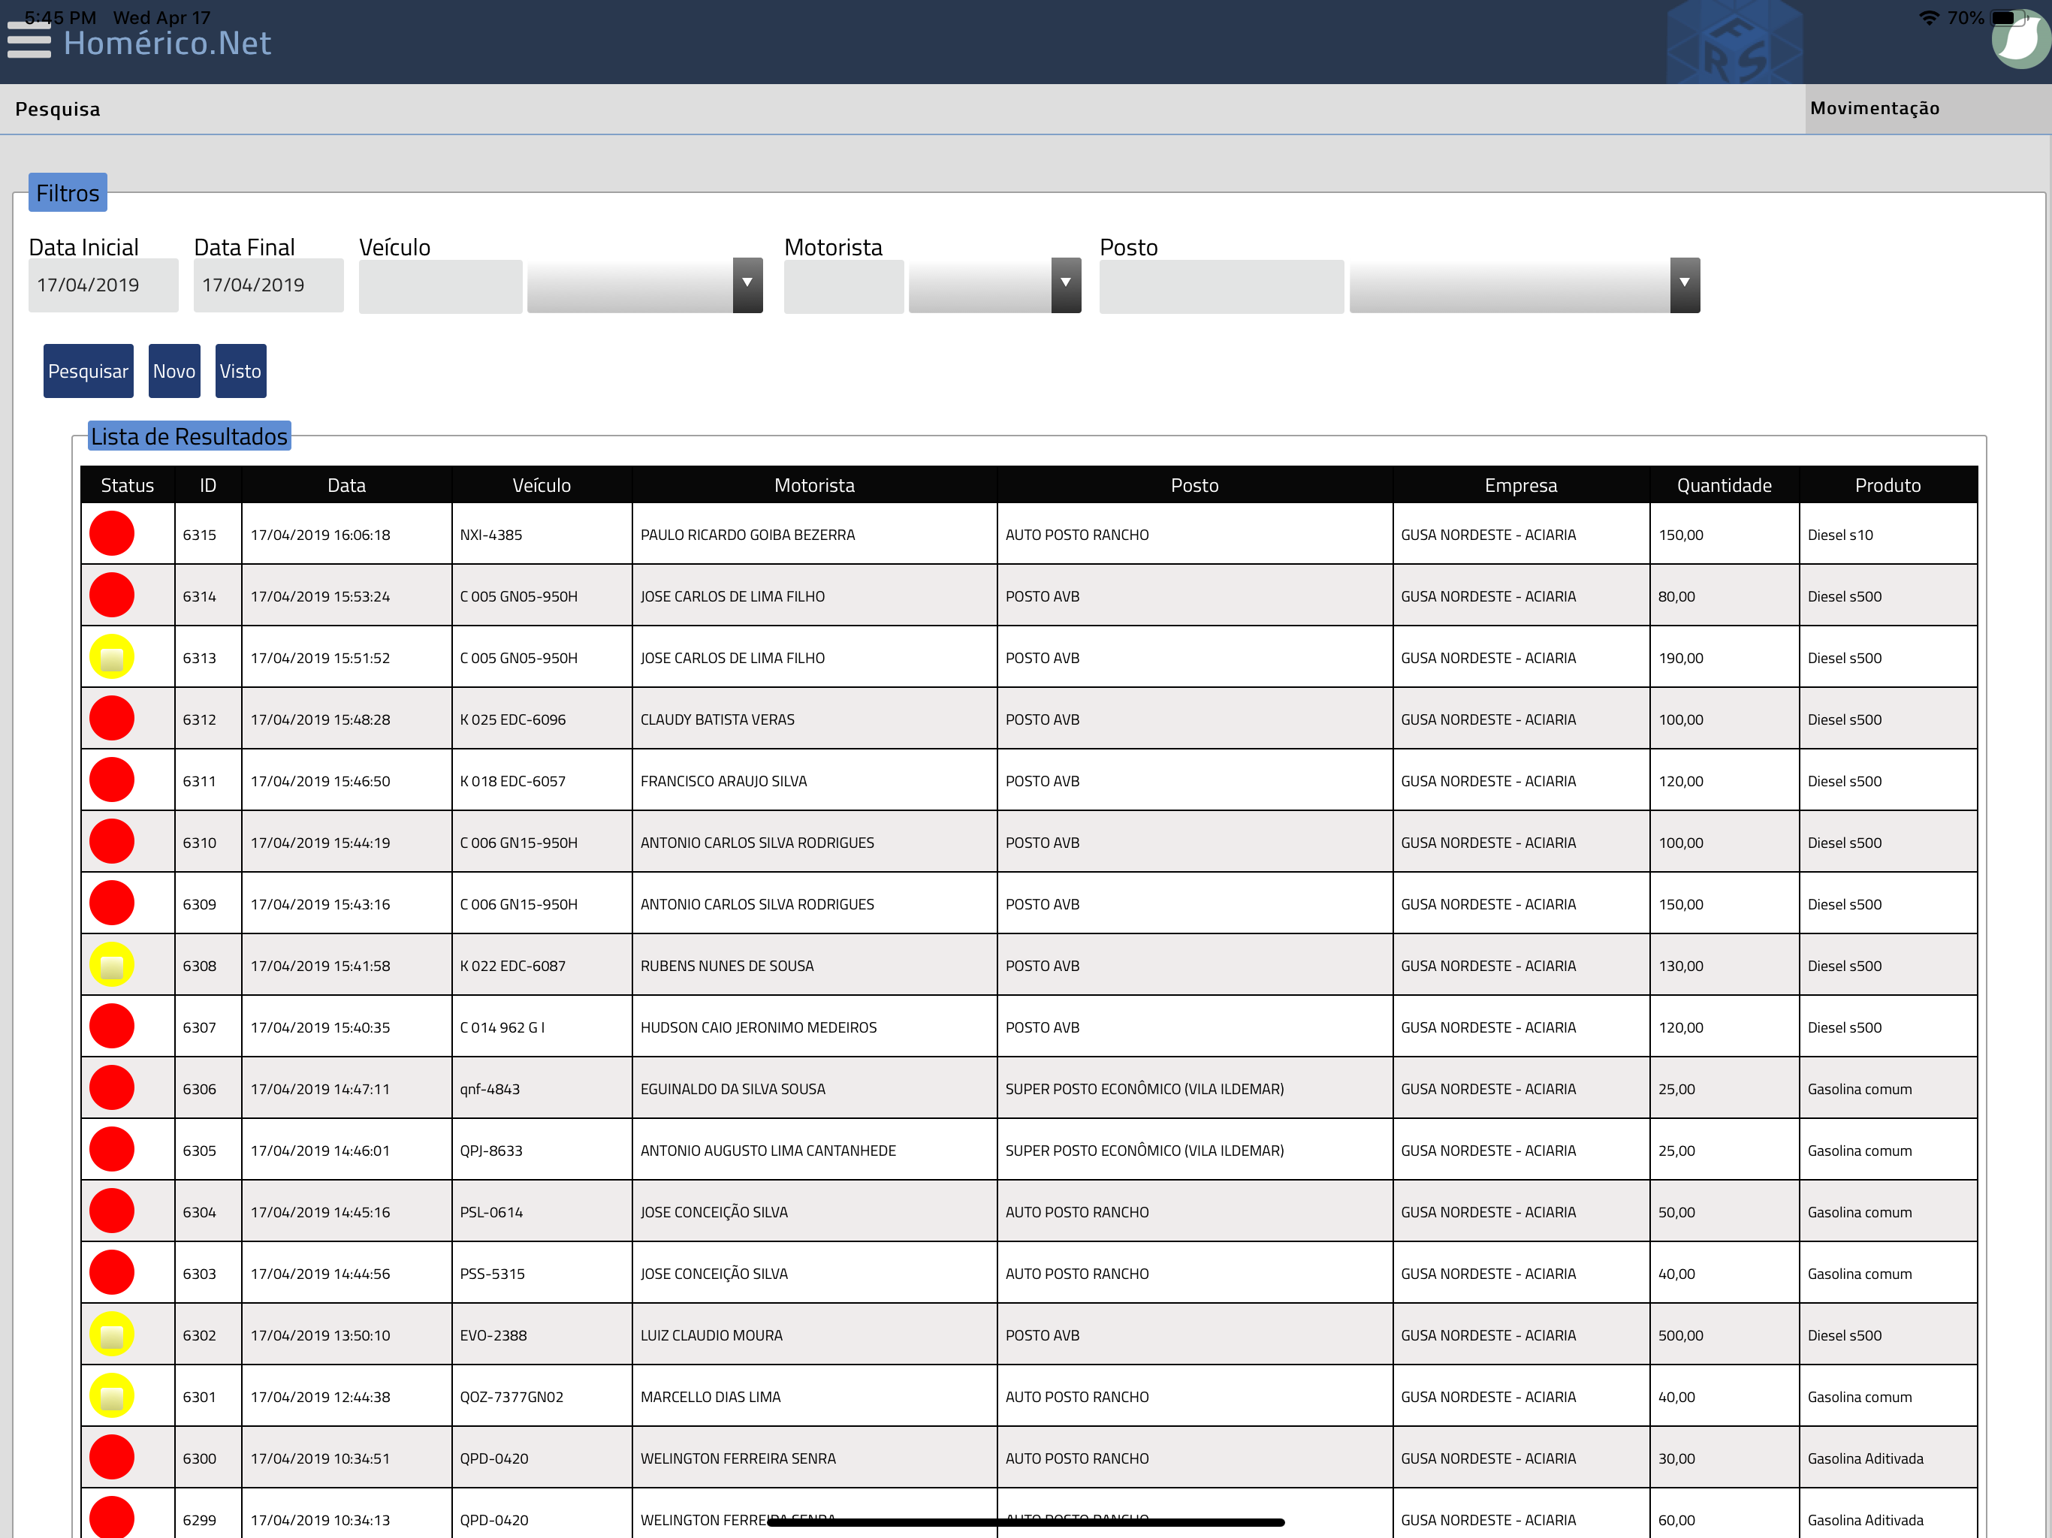Sort by the Quantidade column header
Image resolution: width=2052 pixels, height=1538 pixels.
1724,485
